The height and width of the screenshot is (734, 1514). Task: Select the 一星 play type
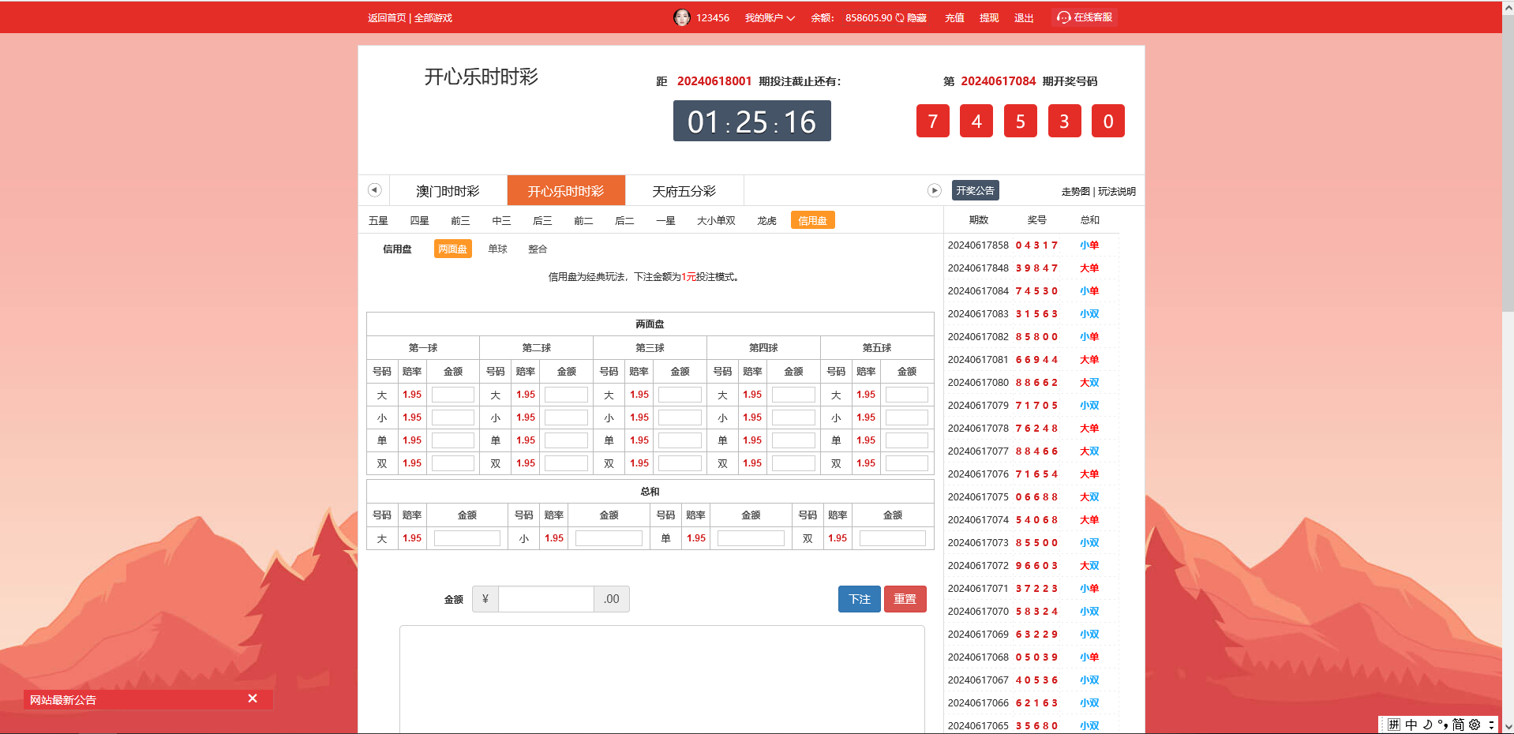pyautogui.click(x=665, y=220)
